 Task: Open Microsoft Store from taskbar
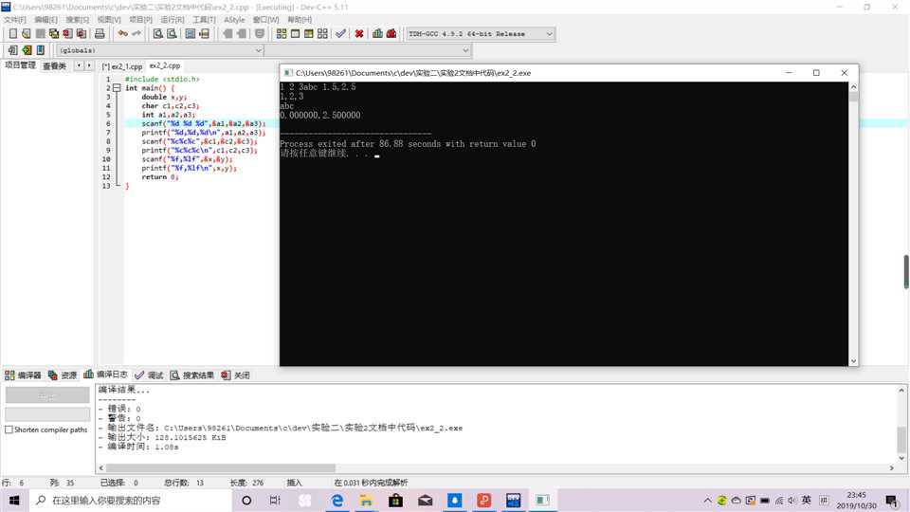coord(396,500)
